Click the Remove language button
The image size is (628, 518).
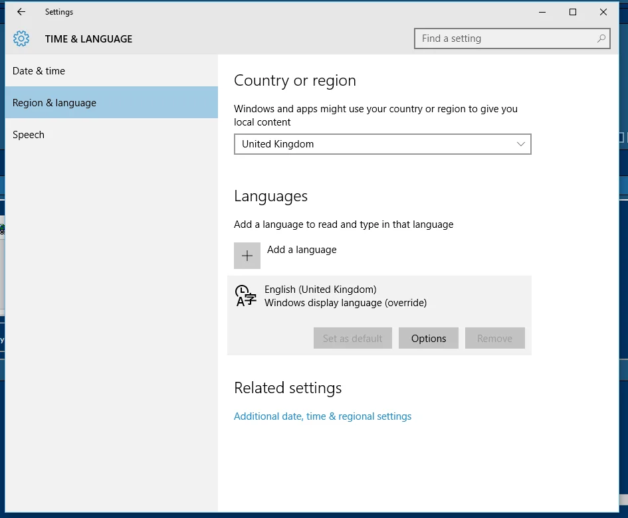(x=495, y=338)
